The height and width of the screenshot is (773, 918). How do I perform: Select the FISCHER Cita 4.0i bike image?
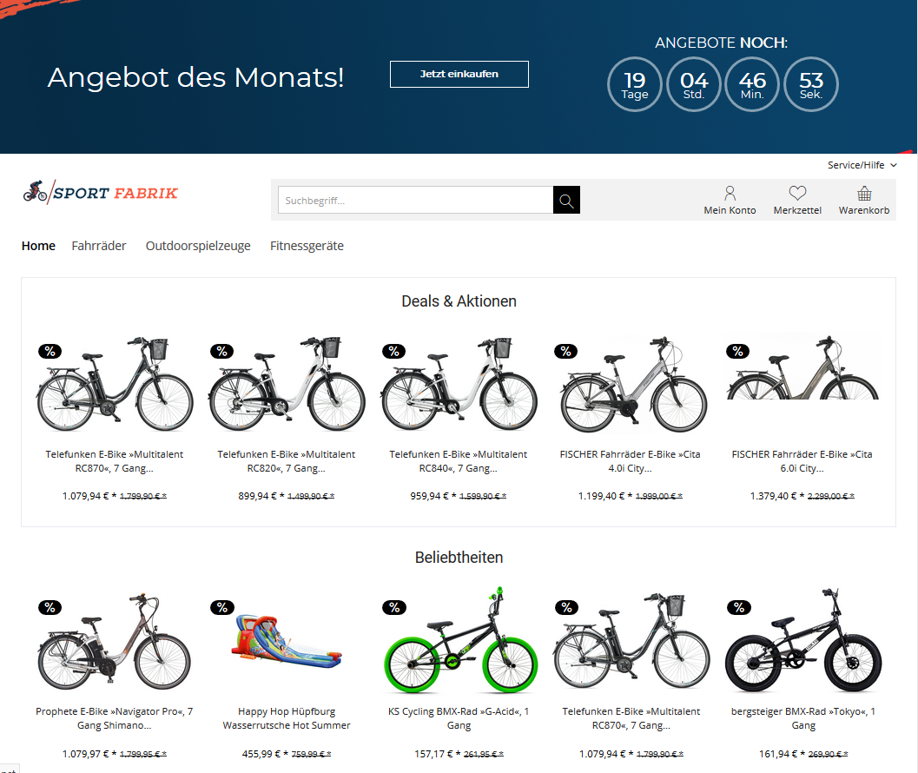pyautogui.click(x=633, y=384)
